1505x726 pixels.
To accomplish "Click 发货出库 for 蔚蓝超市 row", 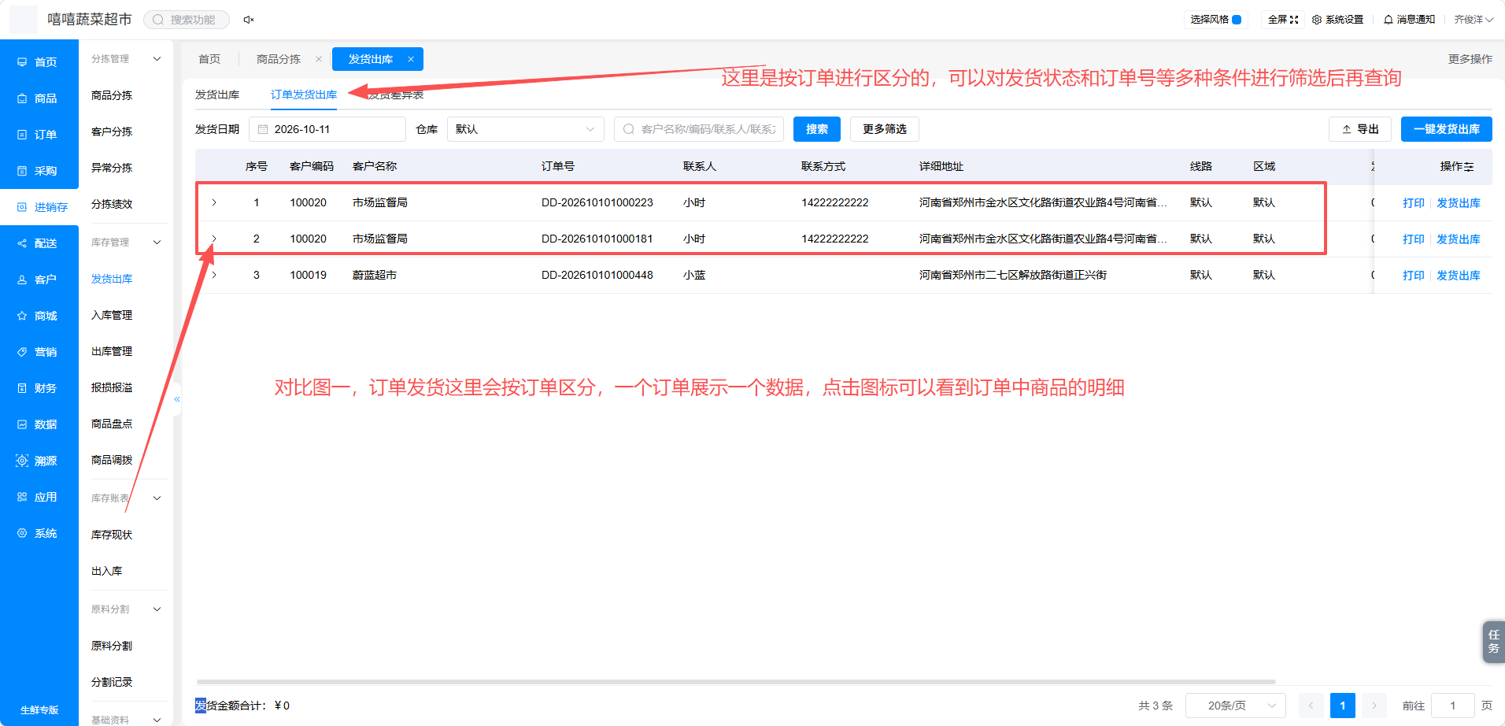I will [x=1459, y=276].
